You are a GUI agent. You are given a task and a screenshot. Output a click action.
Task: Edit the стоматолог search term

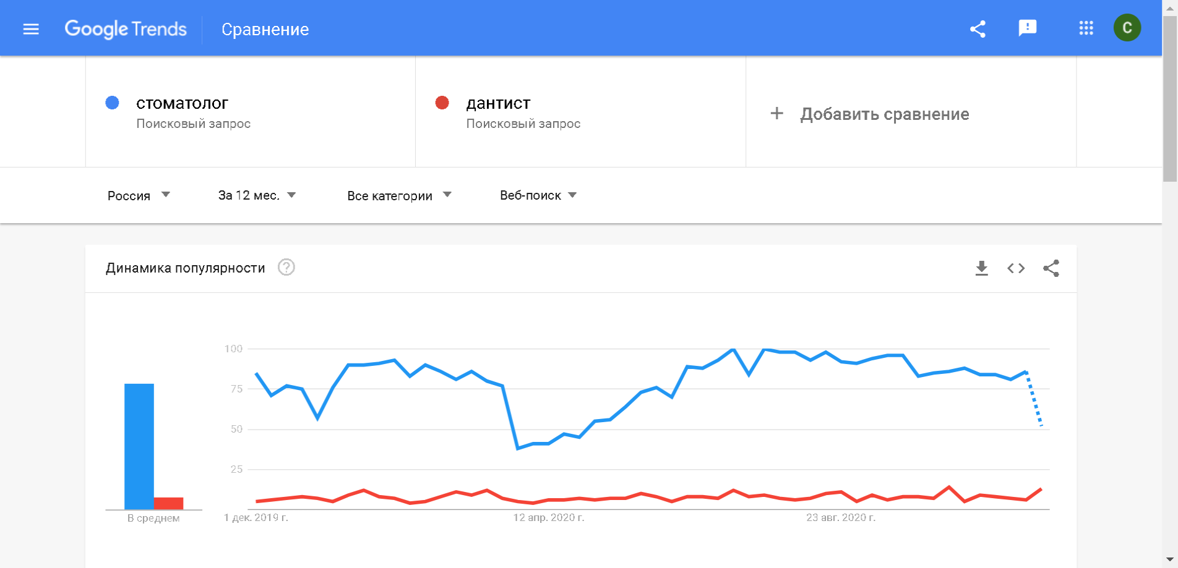point(182,103)
